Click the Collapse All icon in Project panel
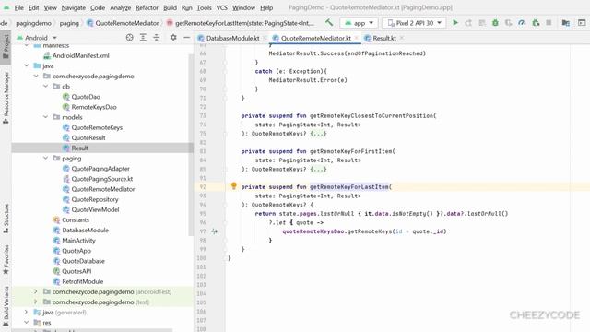590x332 pixels. pyautogui.click(x=156, y=37)
